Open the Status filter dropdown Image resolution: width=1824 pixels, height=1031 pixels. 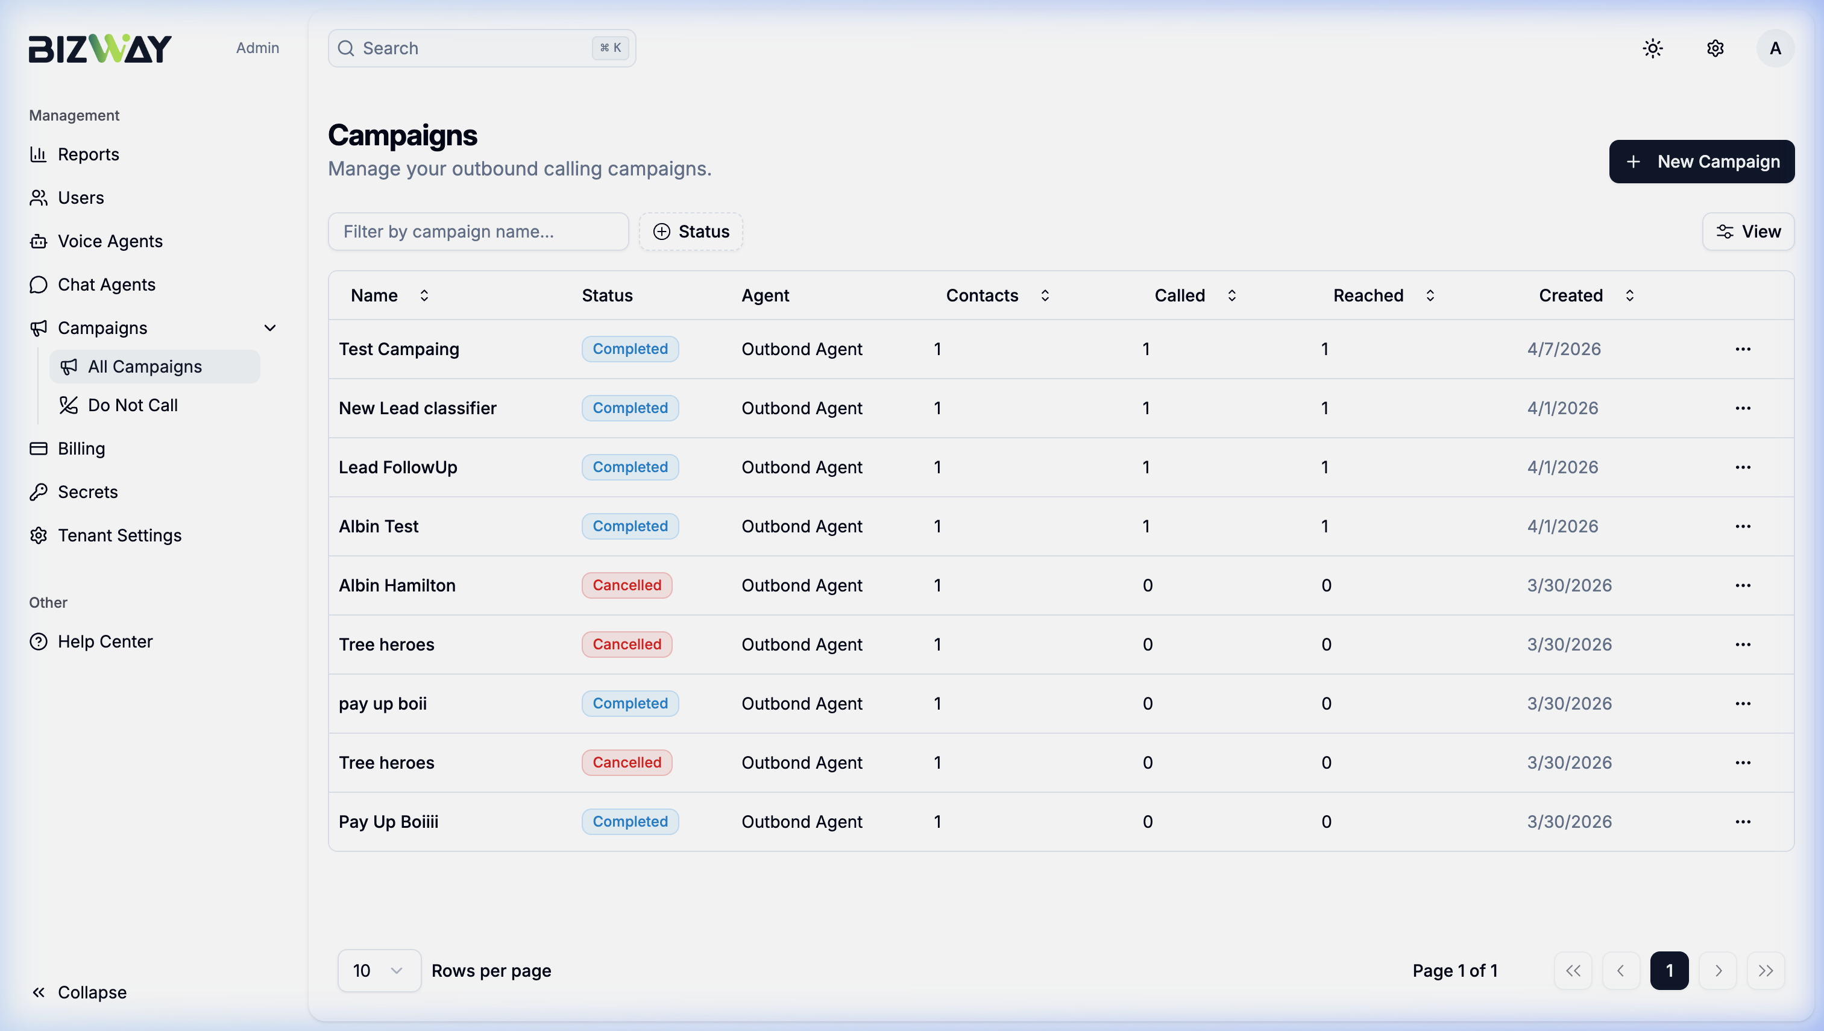691,232
